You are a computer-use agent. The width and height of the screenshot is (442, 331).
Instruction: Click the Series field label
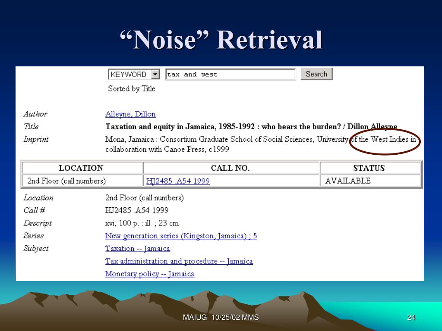34,236
